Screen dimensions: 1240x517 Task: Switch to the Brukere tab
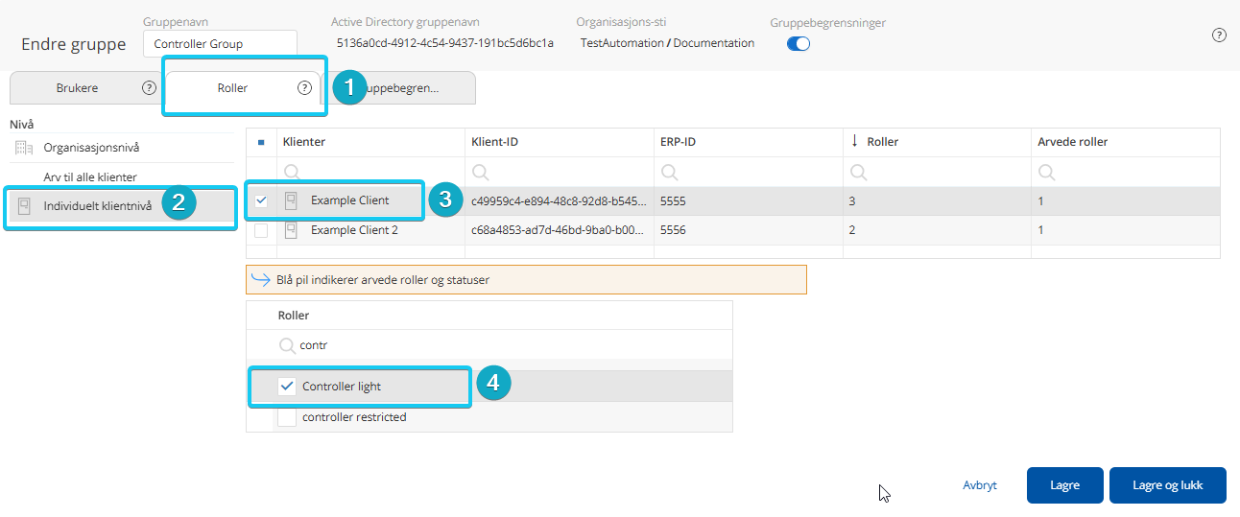click(78, 87)
